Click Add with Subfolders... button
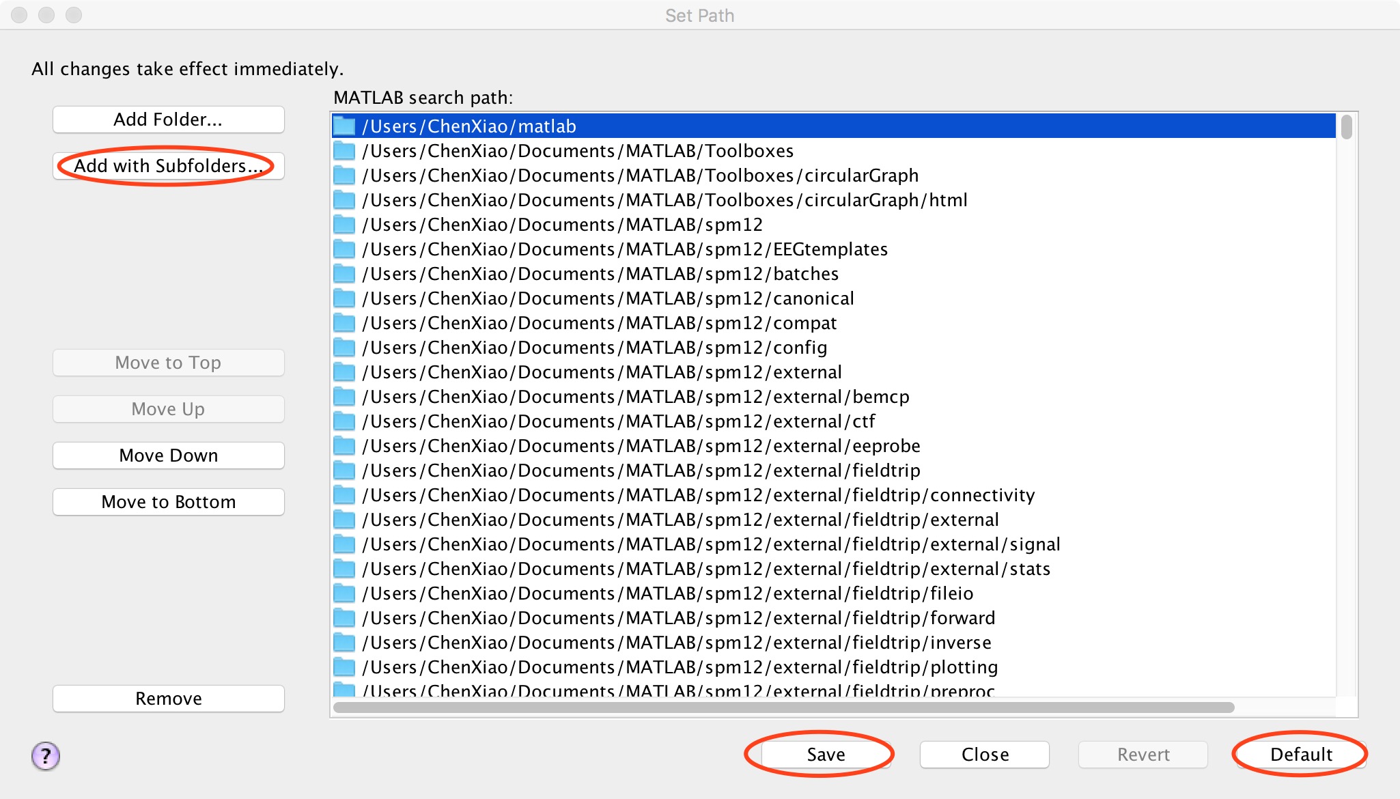The width and height of the screenshot is (1400, 799). point(168,166)
